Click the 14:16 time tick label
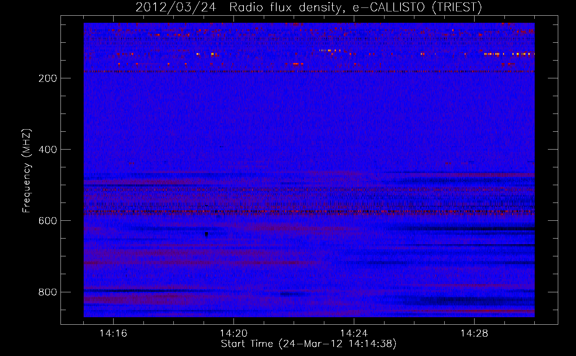Viewport: 576px width, 356px height. point(113,334)
